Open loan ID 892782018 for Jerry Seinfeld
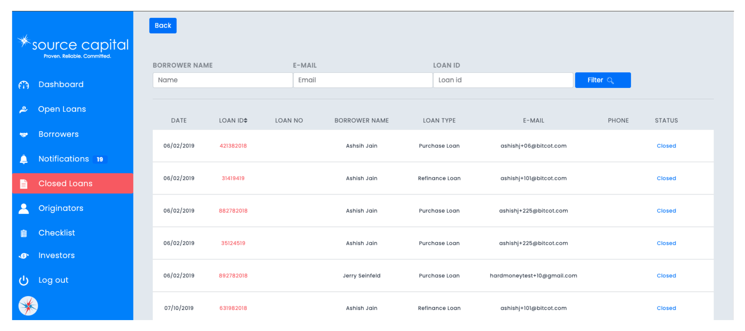Screen dimensions: 745x331 click(x=233, y=276)
